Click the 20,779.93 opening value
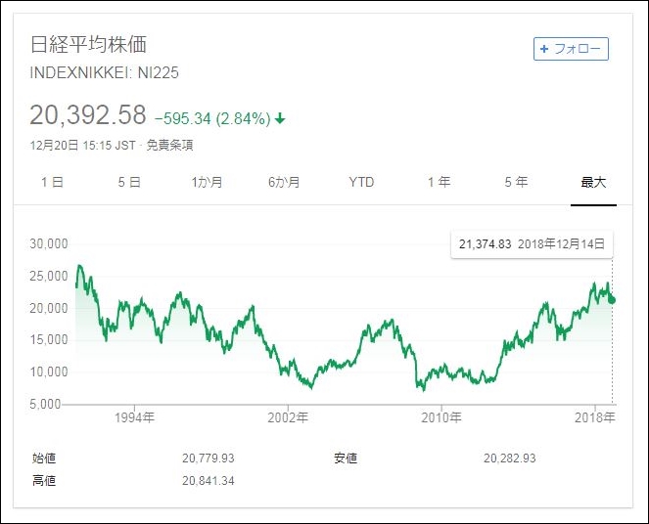Screen dimensions: 649x524 coord(209,458)
